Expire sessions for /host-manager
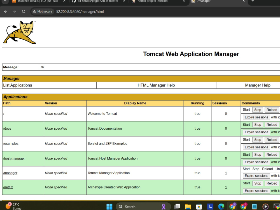 point(256,162)
